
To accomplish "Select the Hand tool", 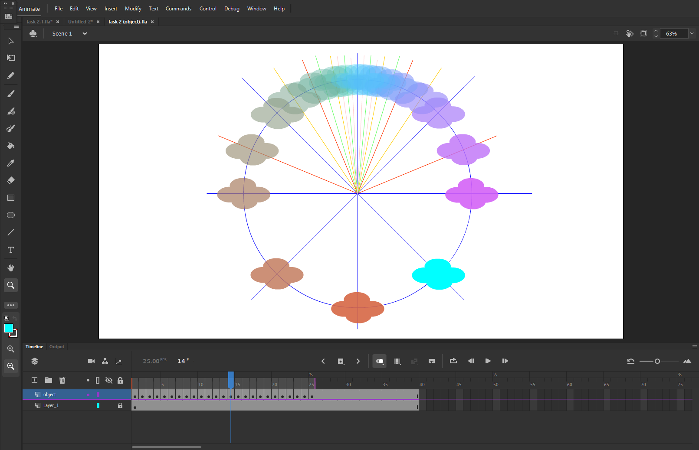I will point(11,268).
